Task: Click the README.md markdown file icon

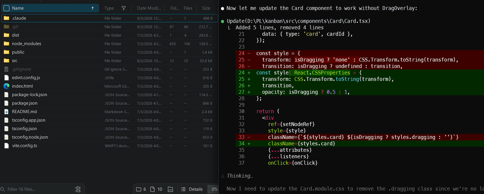Action: point(6,111)
